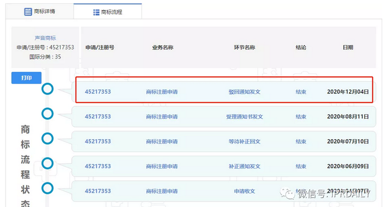Select timeline circle for 受理通知书发文 row
The image size is (385, 207).
click(x=47, y=114)
